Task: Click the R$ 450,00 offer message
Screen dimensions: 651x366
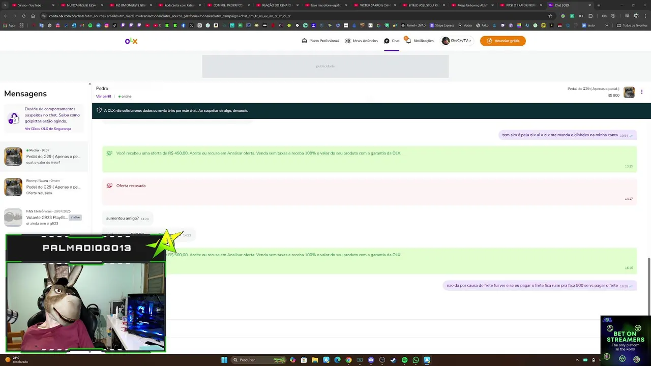Action: coord(370,159)
